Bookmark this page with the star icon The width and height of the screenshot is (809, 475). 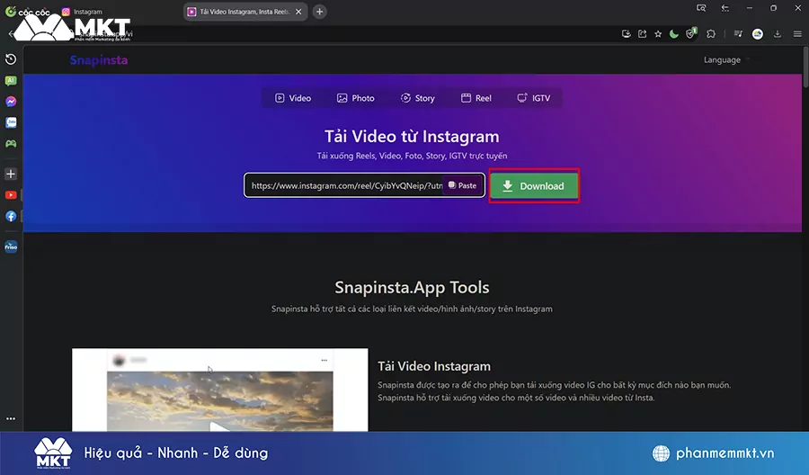pos(658,34)
